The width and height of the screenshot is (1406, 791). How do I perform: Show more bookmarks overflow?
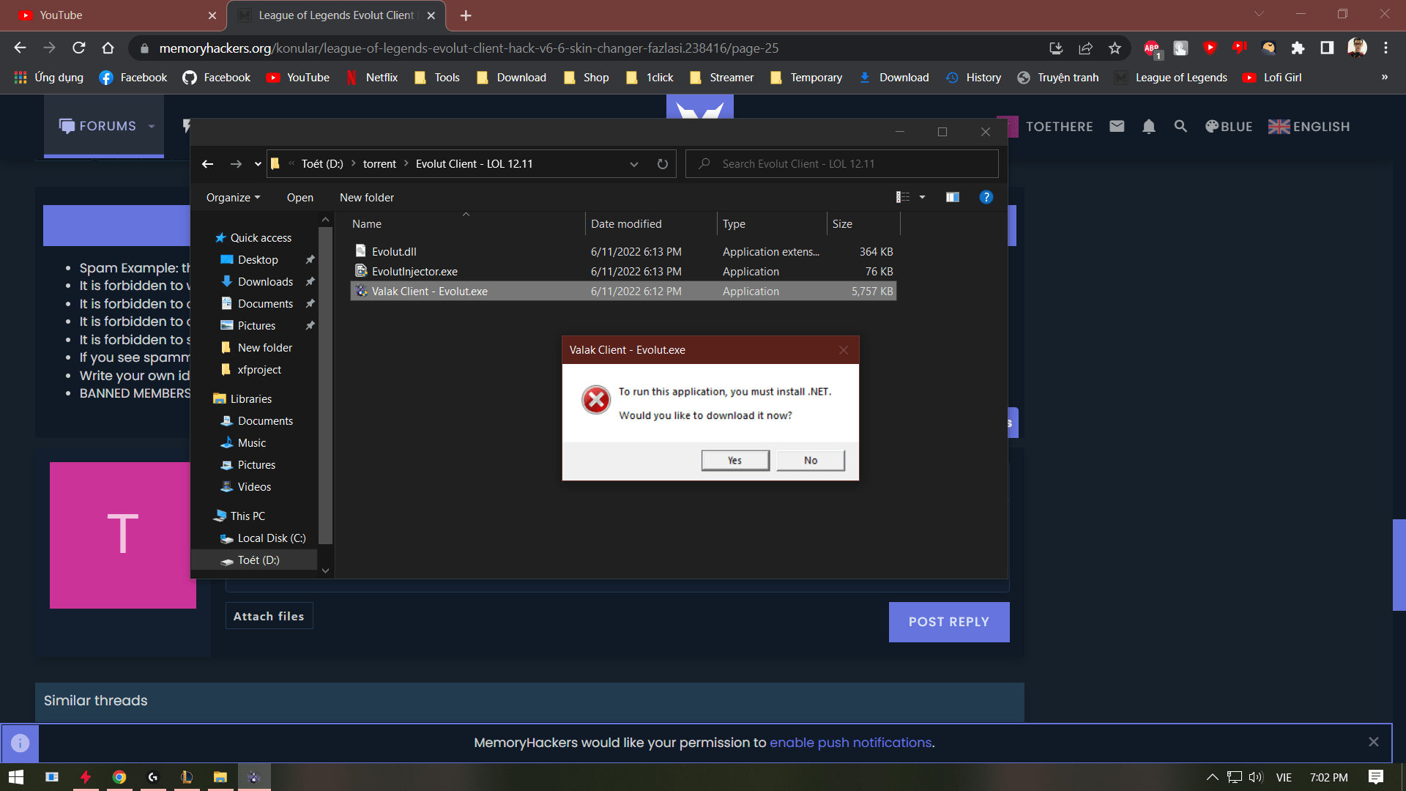(1385, 78)
